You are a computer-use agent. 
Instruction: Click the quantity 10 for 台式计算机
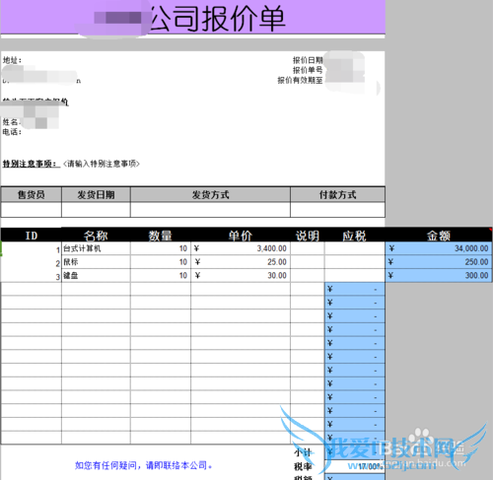[x=161, y=248]
